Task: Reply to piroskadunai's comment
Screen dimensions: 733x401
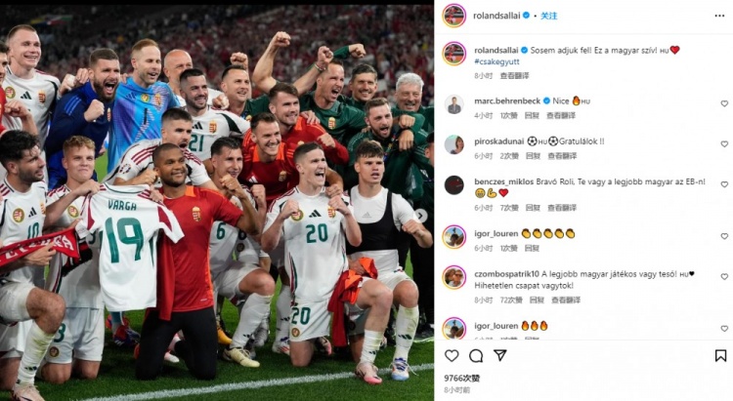Action: pyautogui.click(x=533, y=156)
